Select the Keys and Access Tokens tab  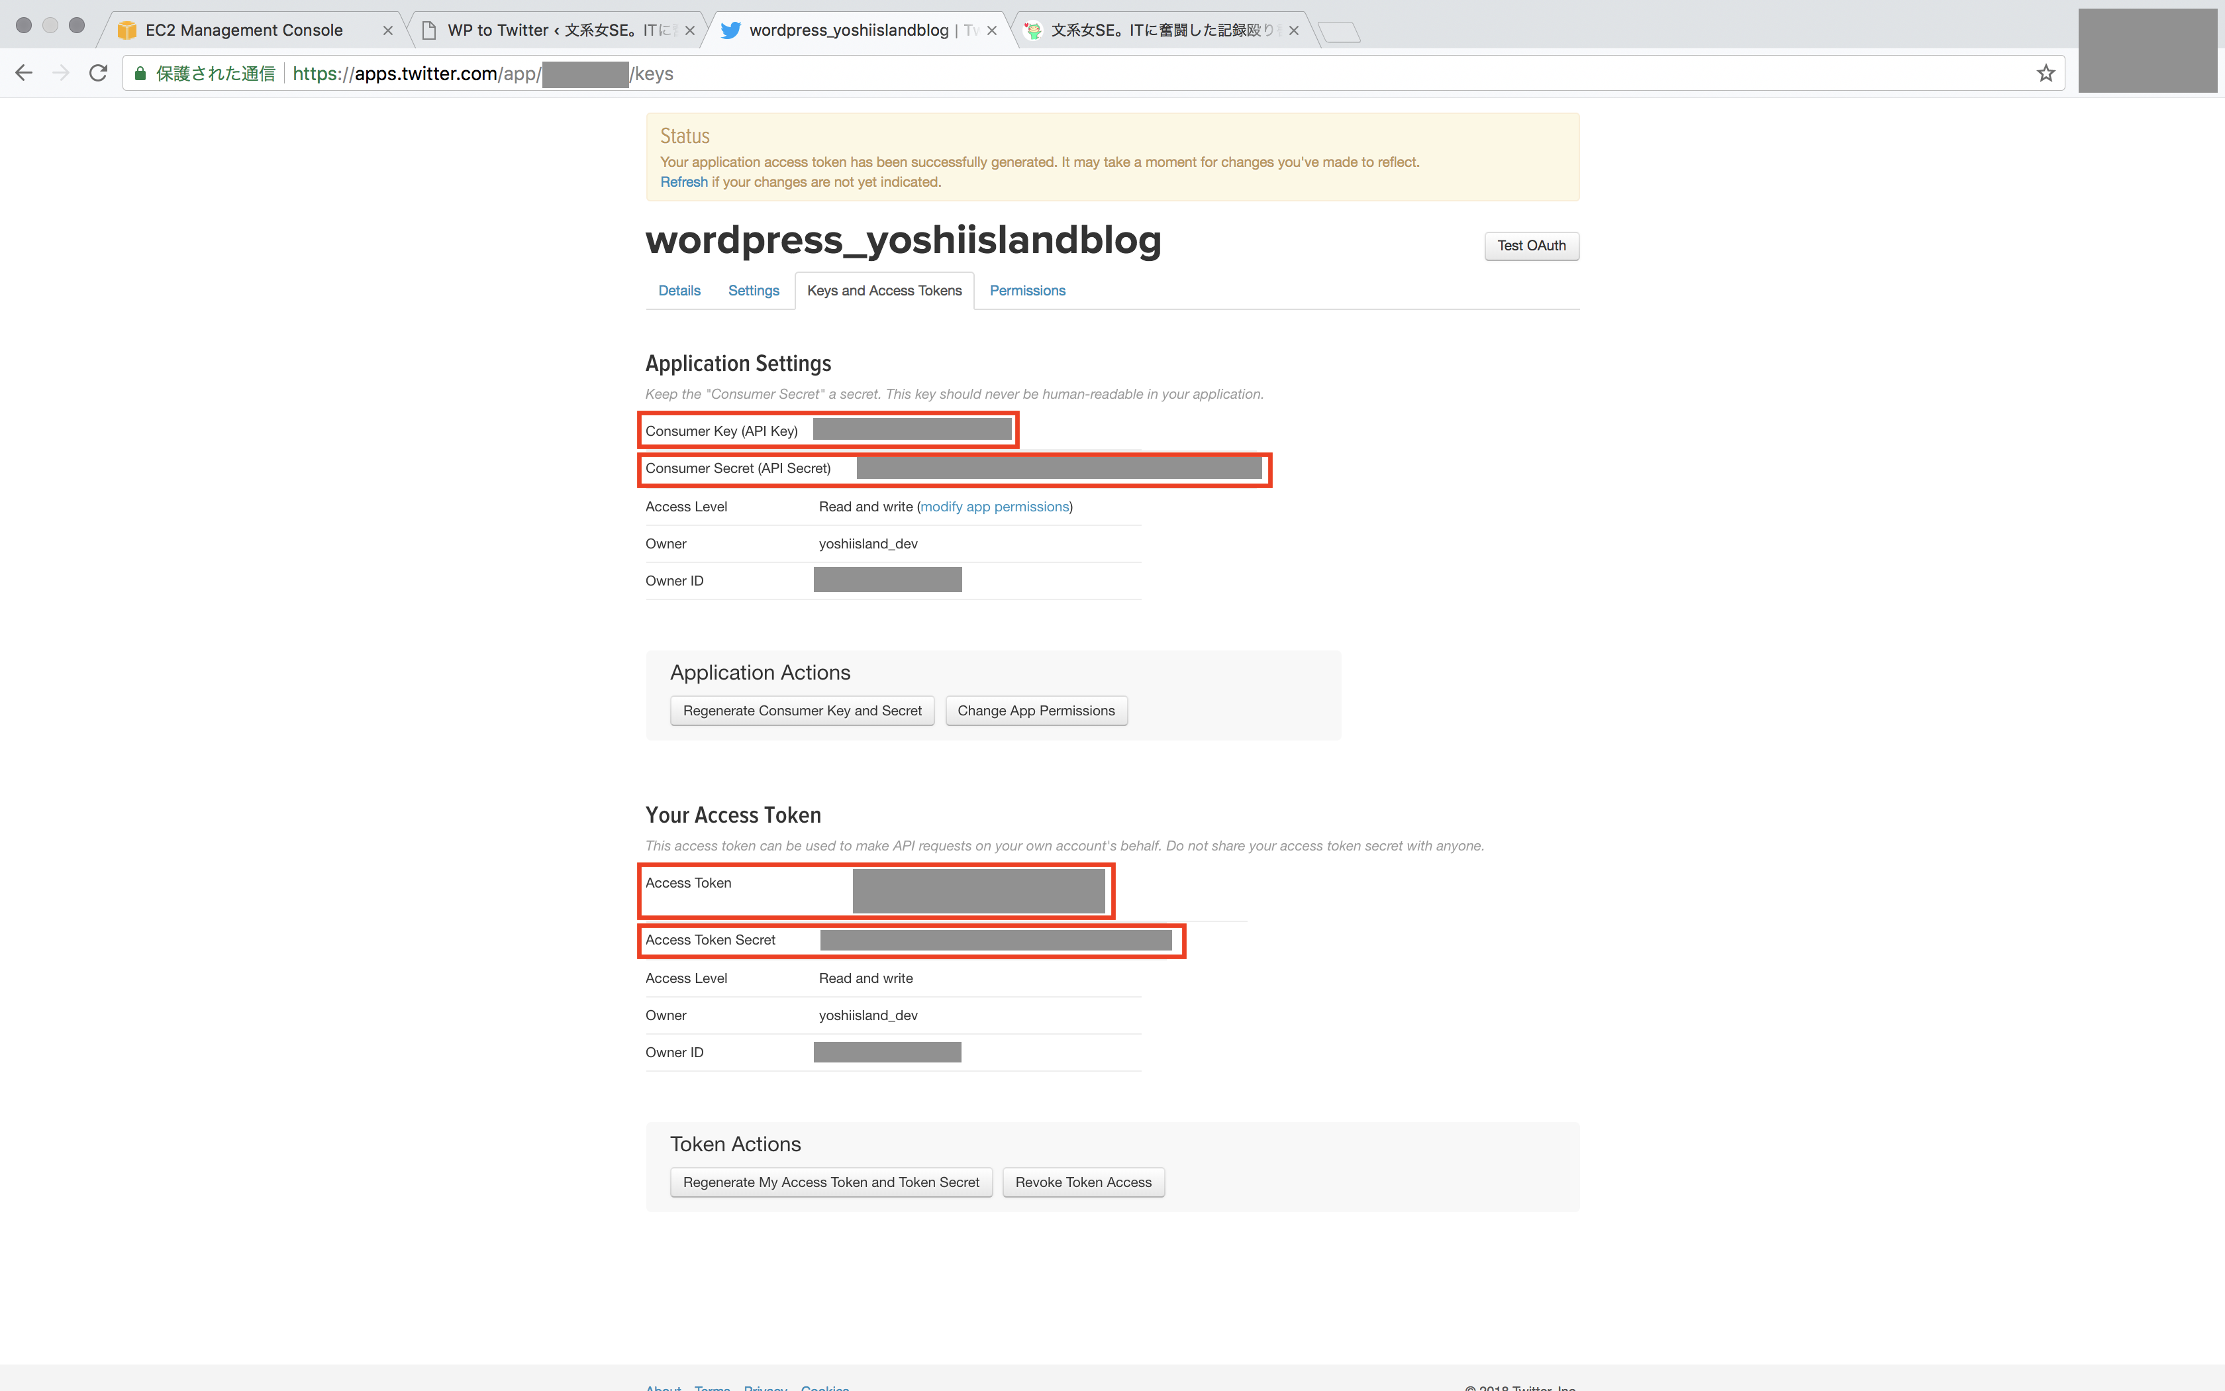[x=885, y=291]
